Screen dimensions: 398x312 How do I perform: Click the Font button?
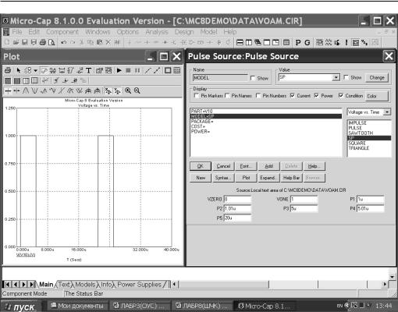pyautogui.click(x=246, y=166)
